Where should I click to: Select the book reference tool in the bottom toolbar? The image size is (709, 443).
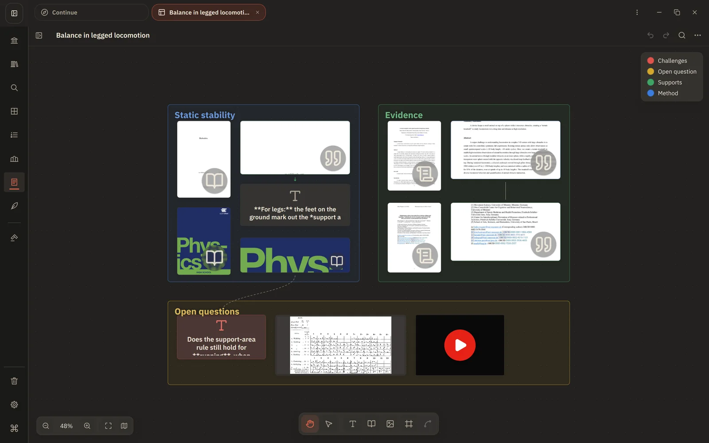point(371,424)
